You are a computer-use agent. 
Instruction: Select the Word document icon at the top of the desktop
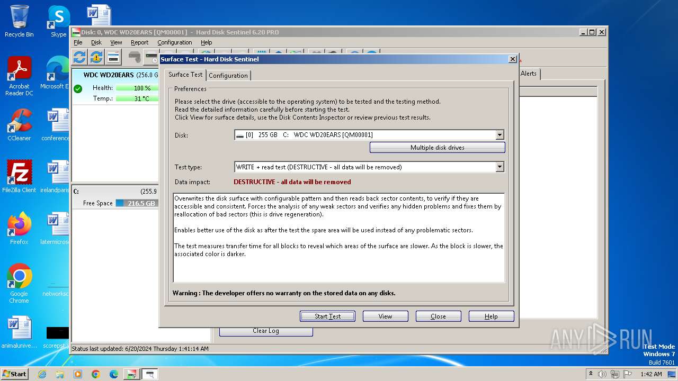click(99, 15)
